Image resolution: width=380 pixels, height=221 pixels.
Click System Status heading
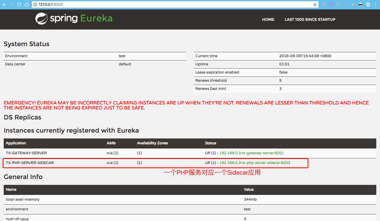(x=26, y=44)
